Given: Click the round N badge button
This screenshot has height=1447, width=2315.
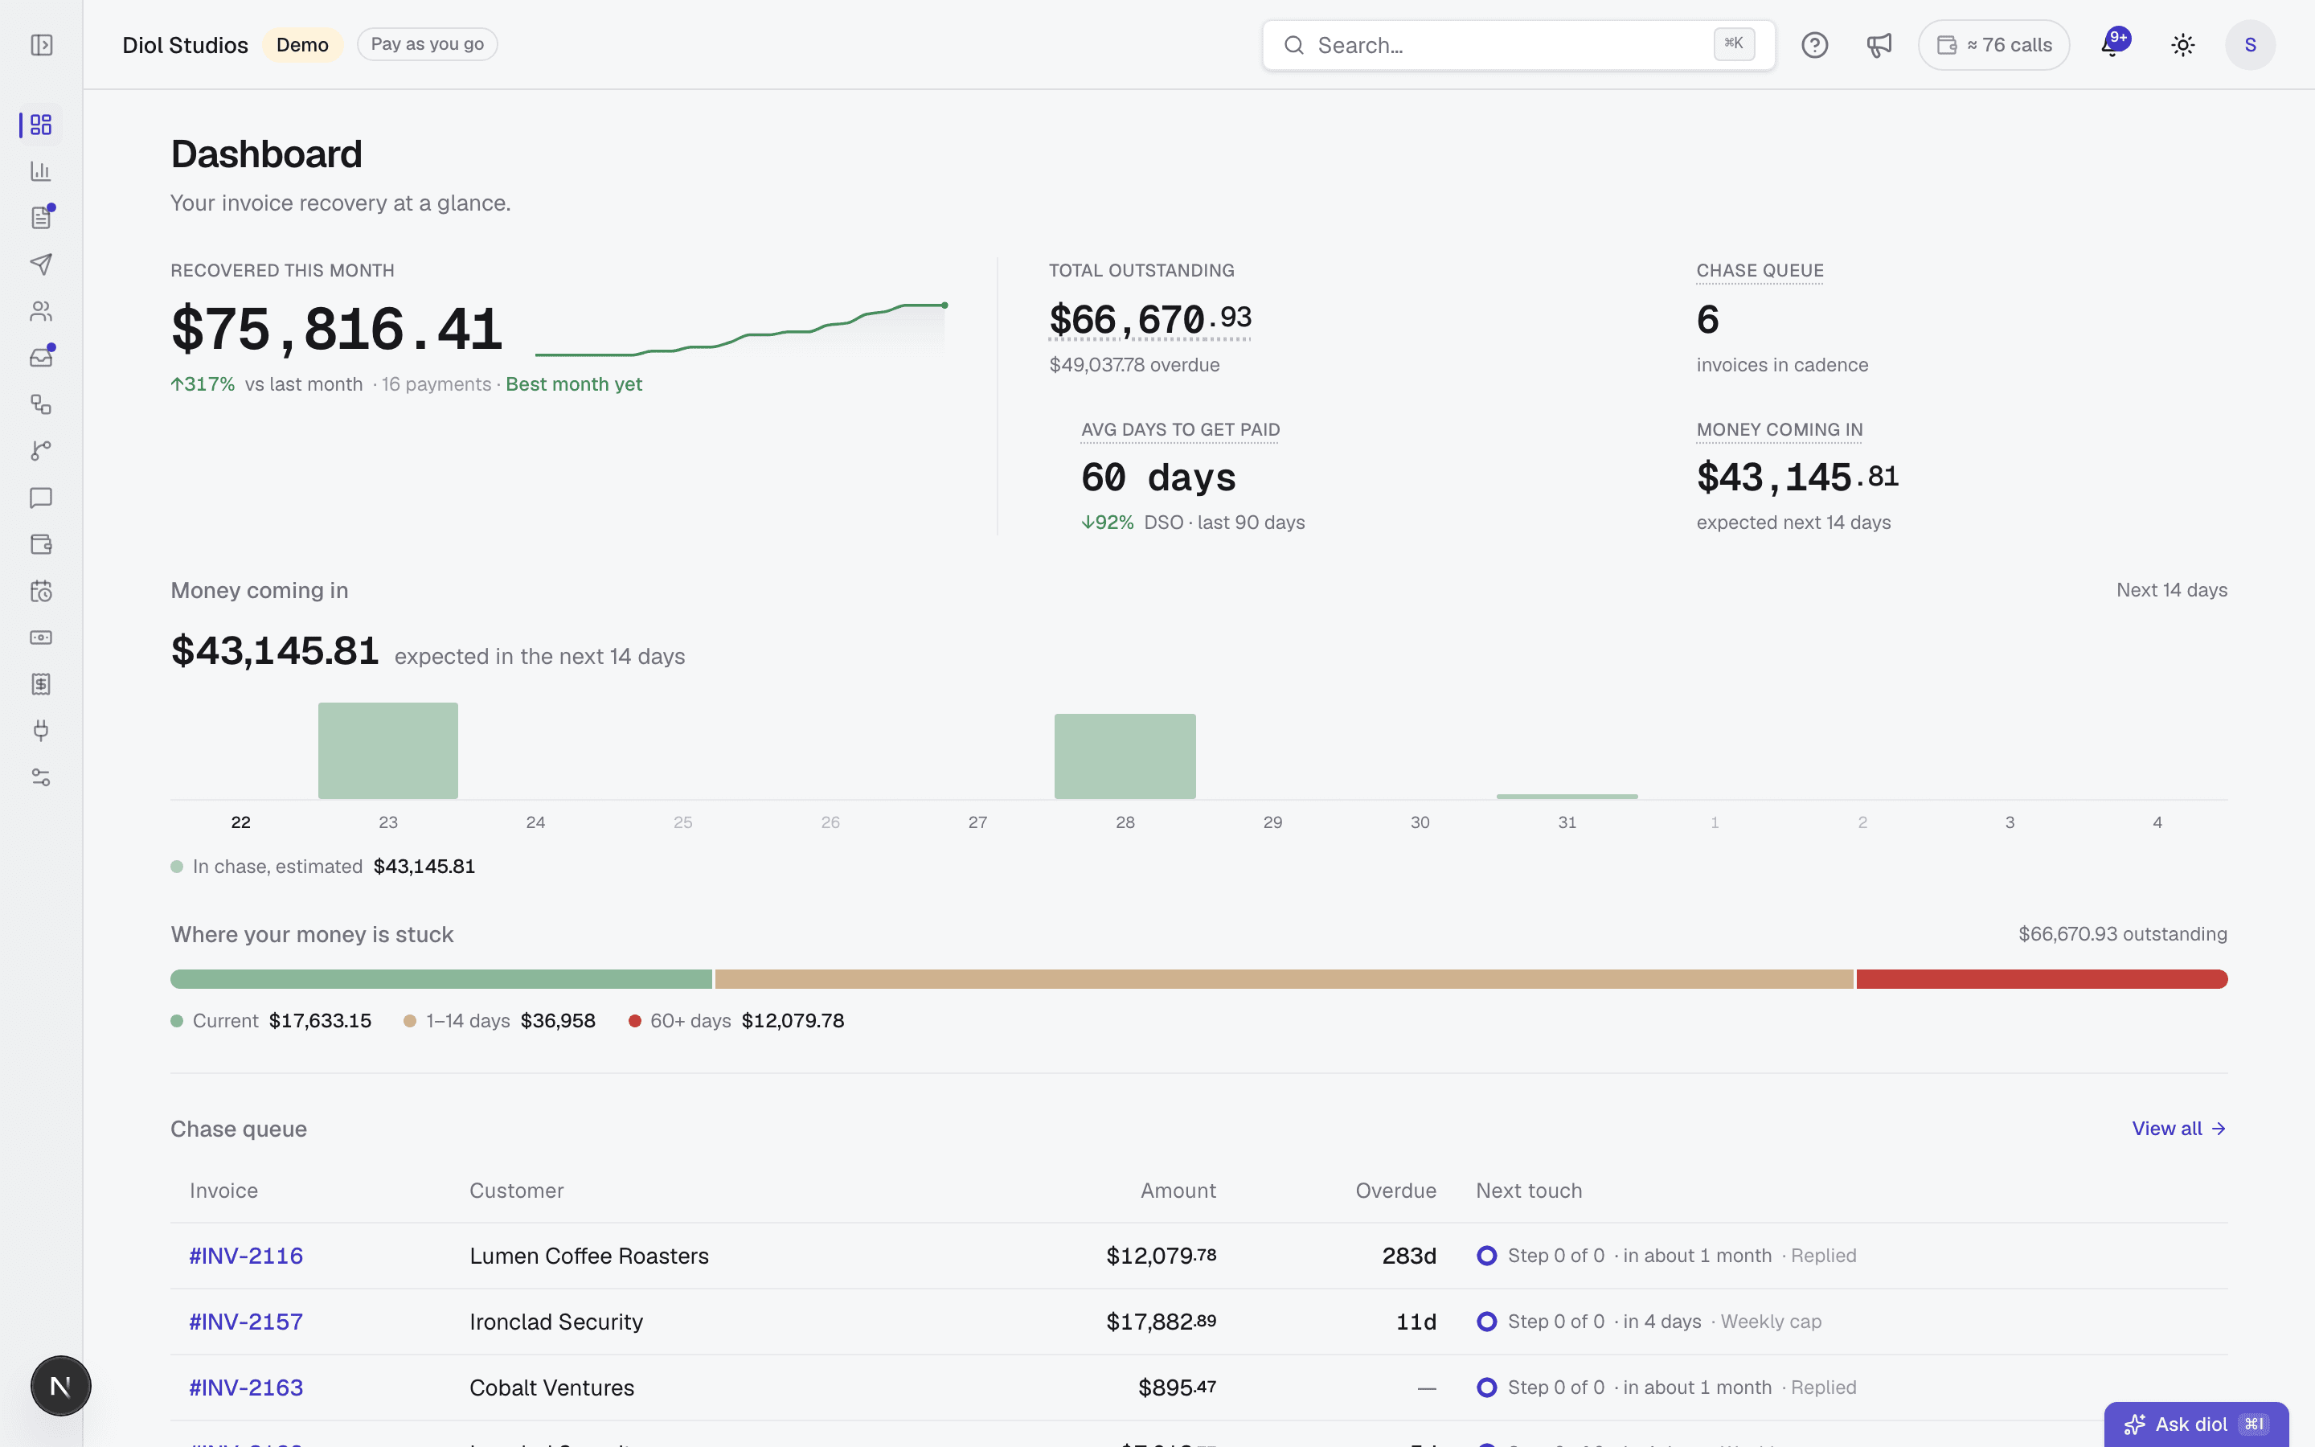Looking at the screenshot, I should (x=60, y=1386).
